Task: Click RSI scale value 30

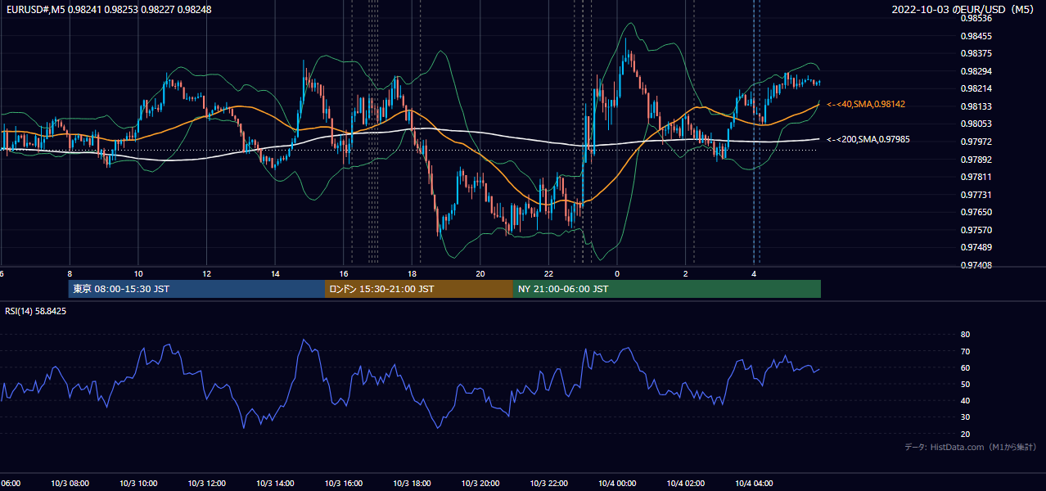Action: [x=965, y=417]
